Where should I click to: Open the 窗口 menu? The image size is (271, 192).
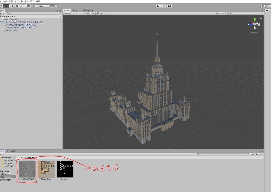point(32,2)
